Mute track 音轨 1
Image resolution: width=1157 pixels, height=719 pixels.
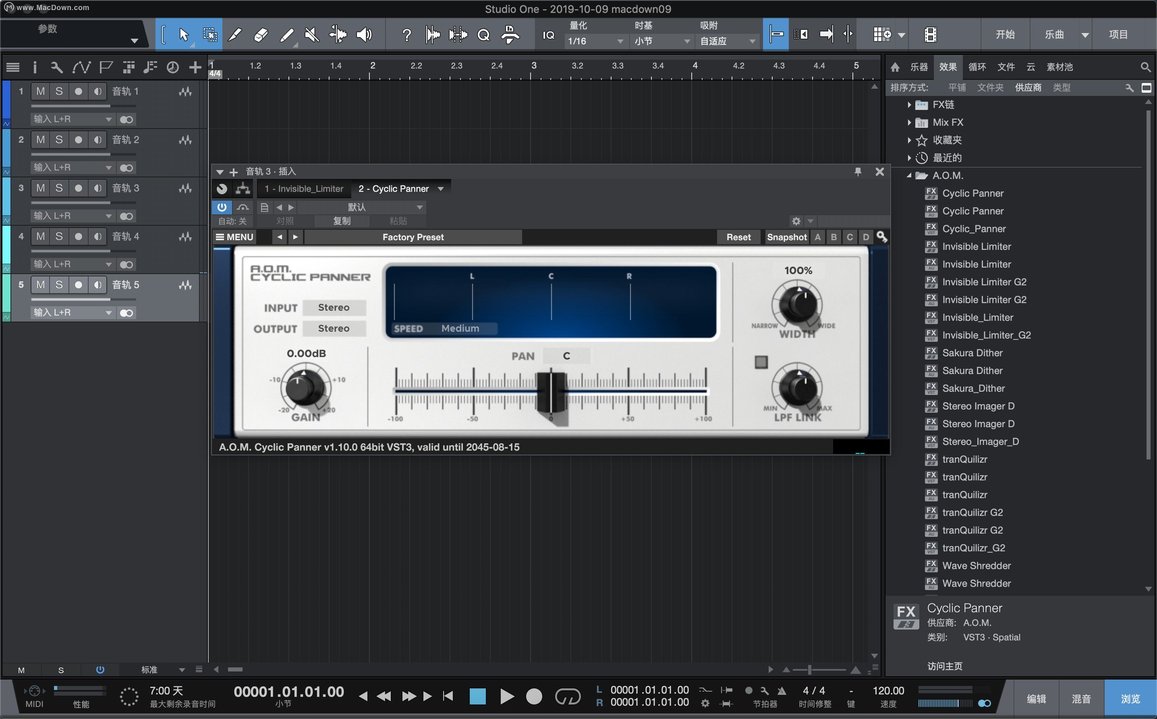pos(40,91)
